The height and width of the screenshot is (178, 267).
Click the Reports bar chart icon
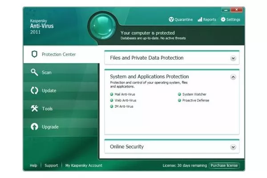200,20
